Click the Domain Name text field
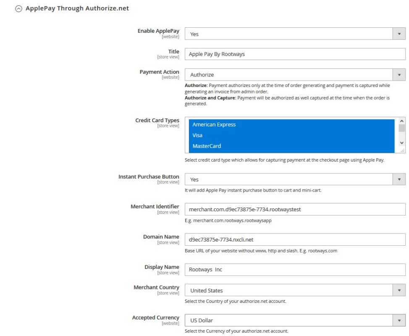Viewport: 409px width, 336px height. [x=295, y=239]
